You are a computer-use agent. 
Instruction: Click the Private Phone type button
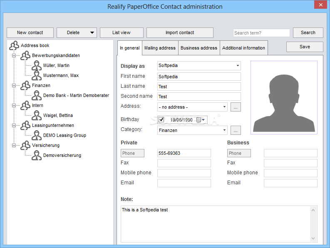point(132,153)
